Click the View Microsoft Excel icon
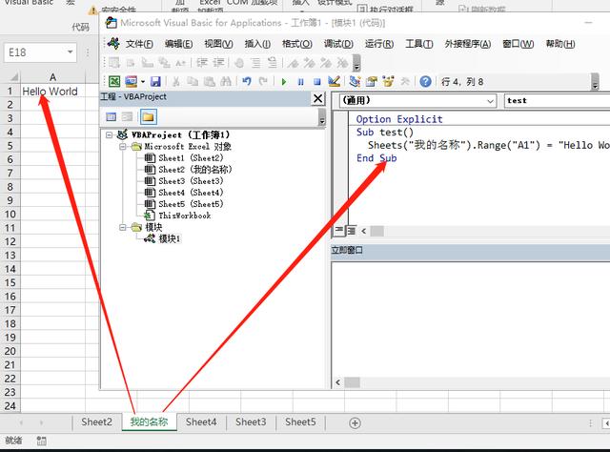Image resolution: width=610 pixels, height=452 pixels. [x=114, y=81]
